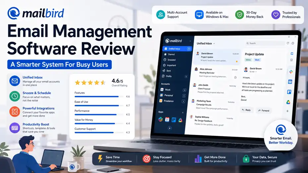The width and height of the screenshot is (308, 173).
Task: Click the Mailbird logo in sidebar header
Action: pos(174,41)
